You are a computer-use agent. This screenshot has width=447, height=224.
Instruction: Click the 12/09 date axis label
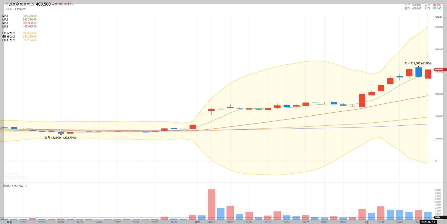pos(61,222)
